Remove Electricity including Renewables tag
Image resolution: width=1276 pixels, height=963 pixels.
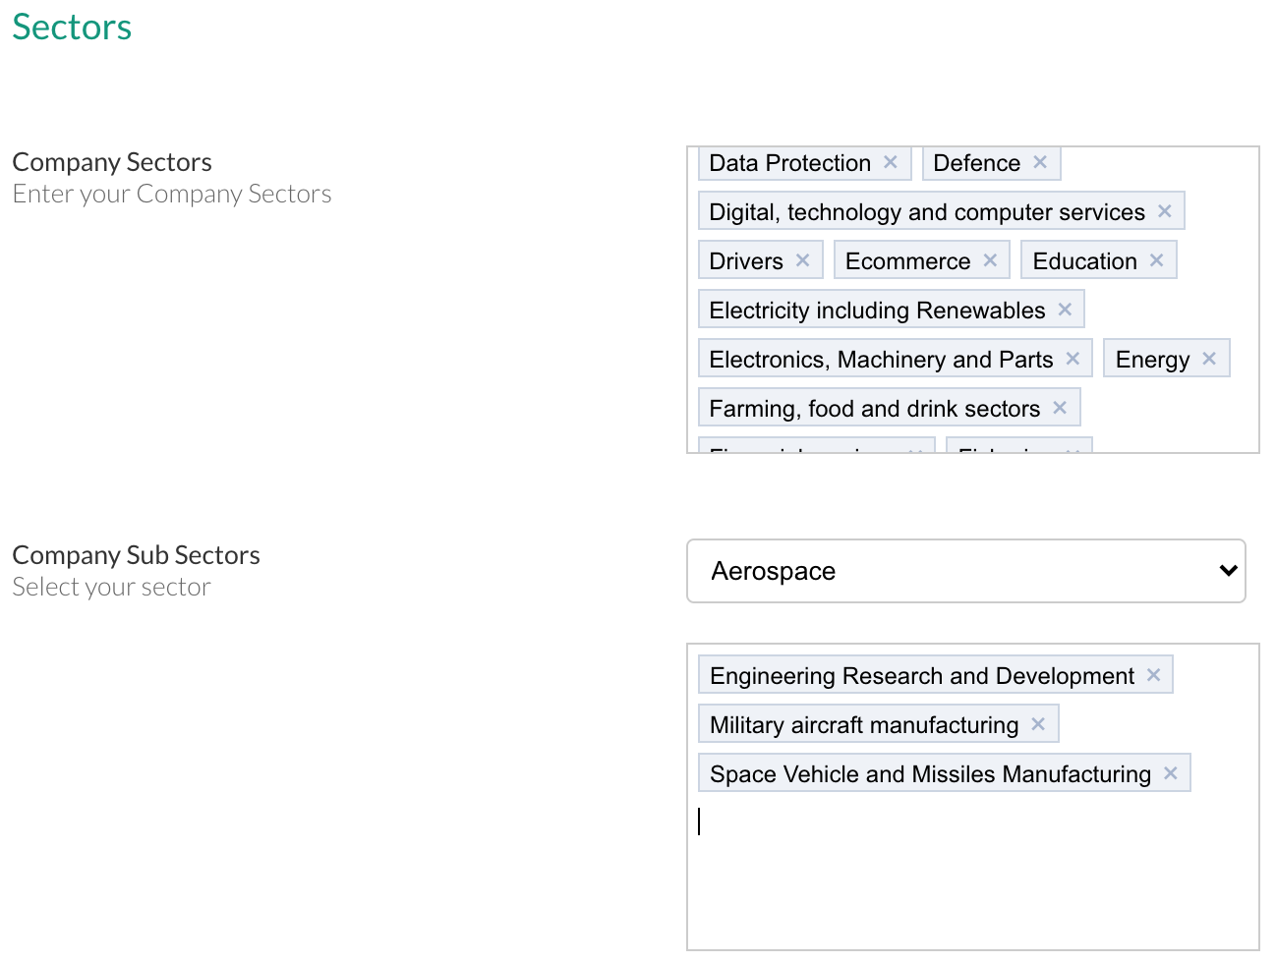[x=1065, y=310]
